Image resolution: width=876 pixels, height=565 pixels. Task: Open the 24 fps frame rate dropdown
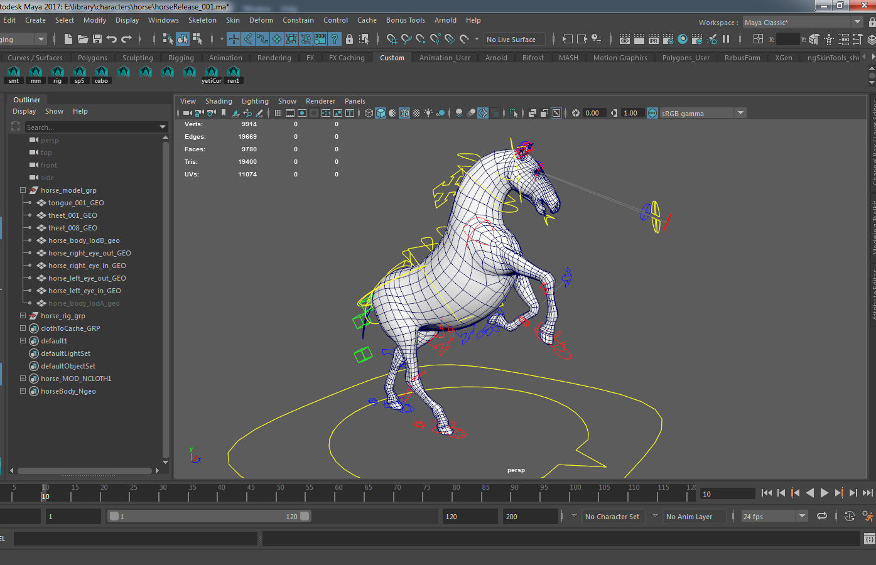click(774, 517)
